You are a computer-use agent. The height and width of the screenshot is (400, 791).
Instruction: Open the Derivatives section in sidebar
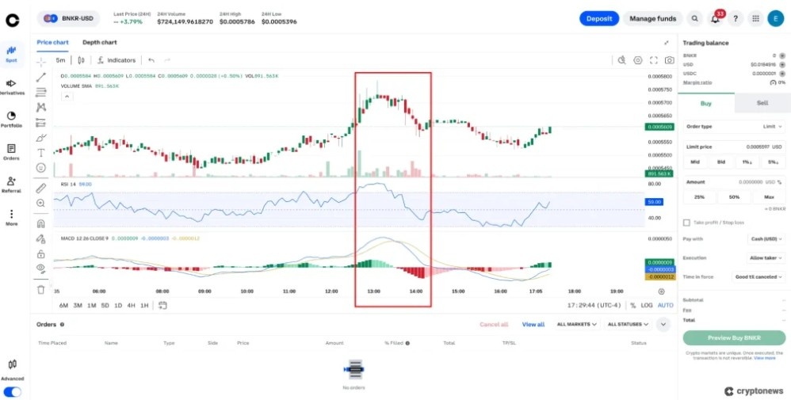point(11,86)
